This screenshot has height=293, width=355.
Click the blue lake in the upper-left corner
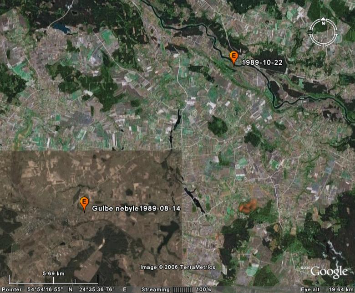pyautogui.click(x=61, y=28)
